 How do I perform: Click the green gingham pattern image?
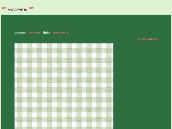point(64,86)
